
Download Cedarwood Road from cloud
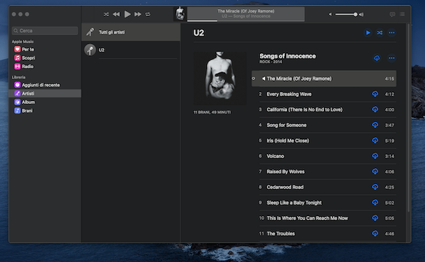tap(375, 187)
